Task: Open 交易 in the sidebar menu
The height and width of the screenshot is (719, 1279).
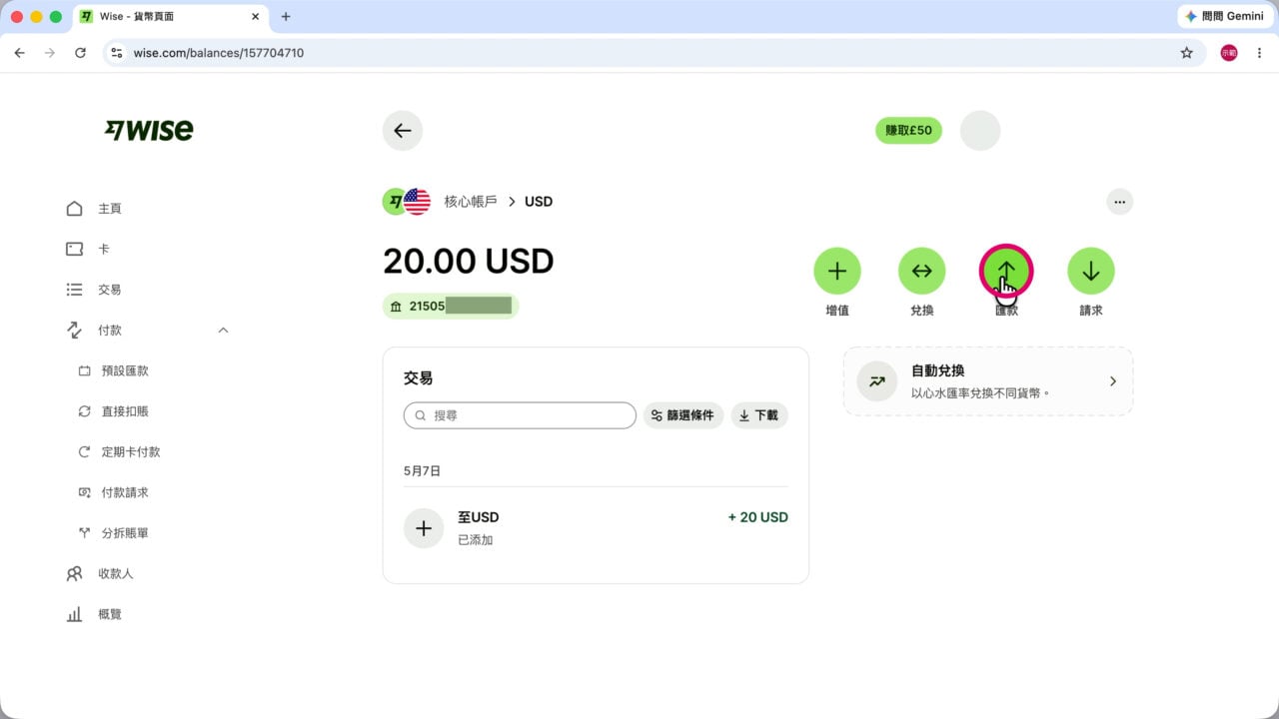Action: [110, 290]
